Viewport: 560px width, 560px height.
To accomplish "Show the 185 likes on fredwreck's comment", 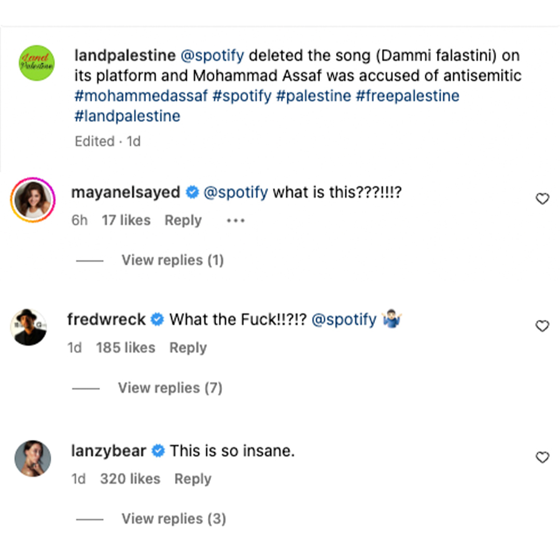I will click(x=125, y=347).
